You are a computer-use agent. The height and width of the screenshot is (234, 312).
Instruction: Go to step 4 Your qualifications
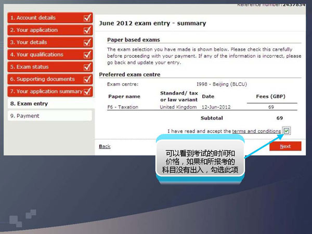[44, 55]
